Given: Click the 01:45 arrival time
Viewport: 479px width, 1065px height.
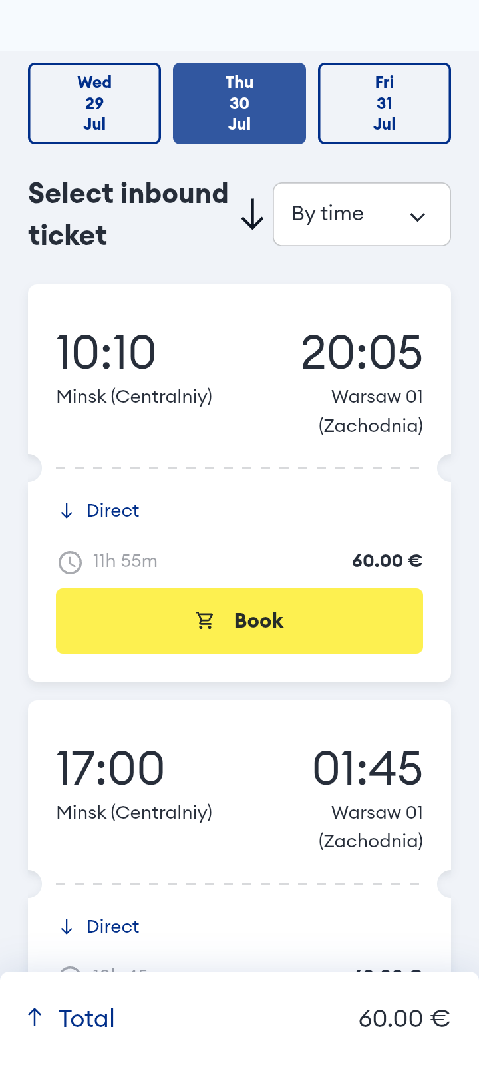Looking at the screenshot, I should click(367, 768).
